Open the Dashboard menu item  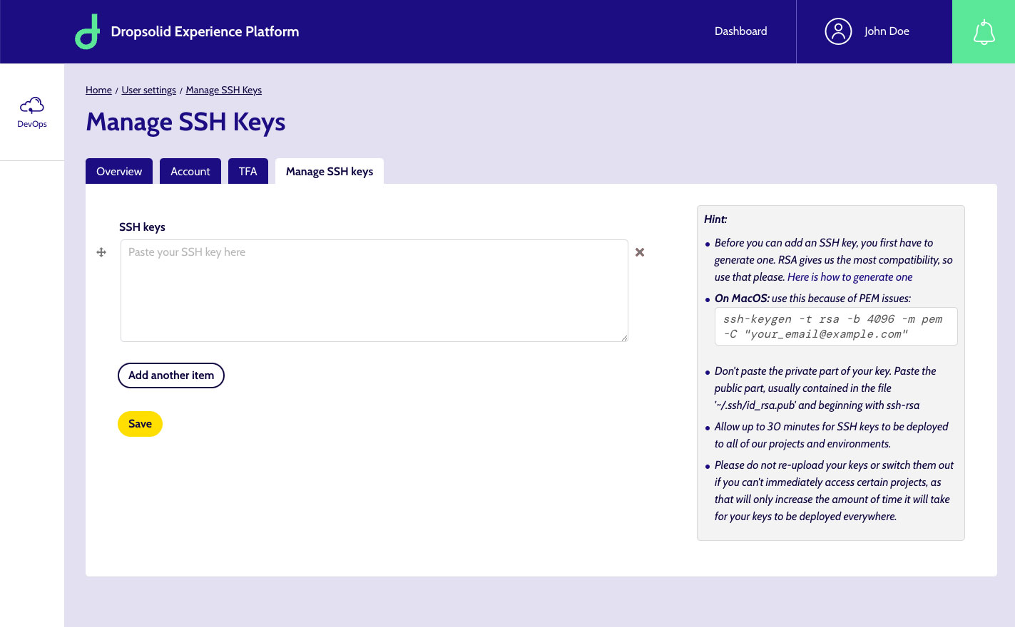point(740,31)
